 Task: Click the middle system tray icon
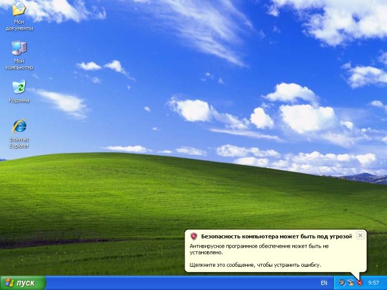click(x=350, y=283)
